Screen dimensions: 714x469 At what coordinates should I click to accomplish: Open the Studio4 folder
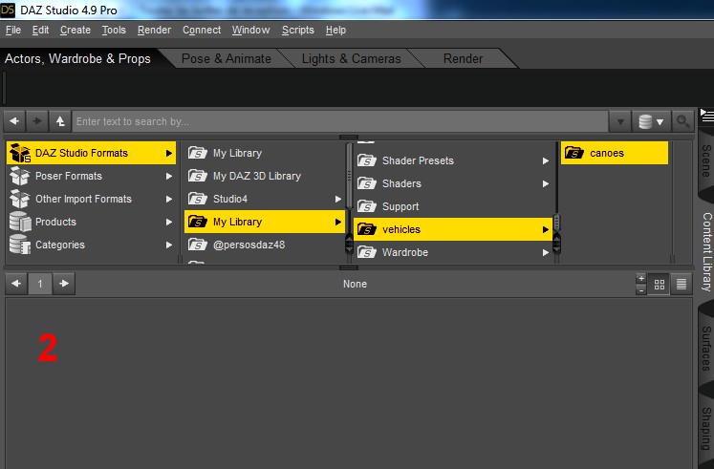tap(264, 199)
